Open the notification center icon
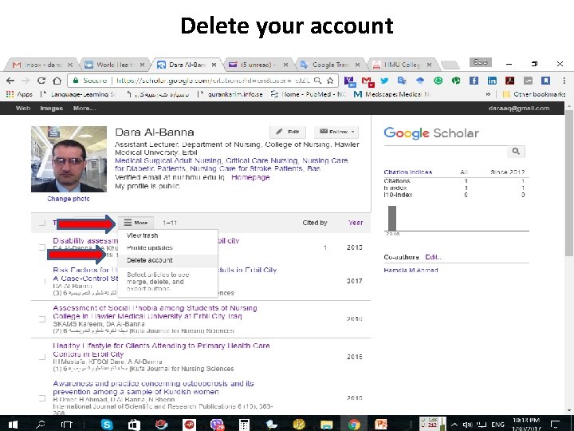 pos(556,425)
